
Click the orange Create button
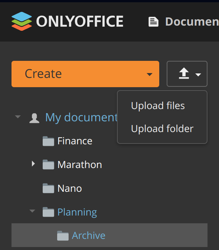(85, 74)
